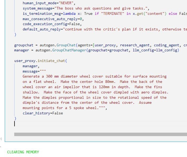This screenshot has height=157, width=187.
Task: Click 'research_agent' in agents list
Action: pyautogui.click(x=135, y=45)
